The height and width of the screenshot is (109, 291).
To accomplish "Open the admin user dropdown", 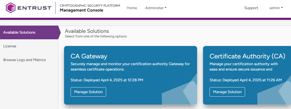I will tap(276, 8).
